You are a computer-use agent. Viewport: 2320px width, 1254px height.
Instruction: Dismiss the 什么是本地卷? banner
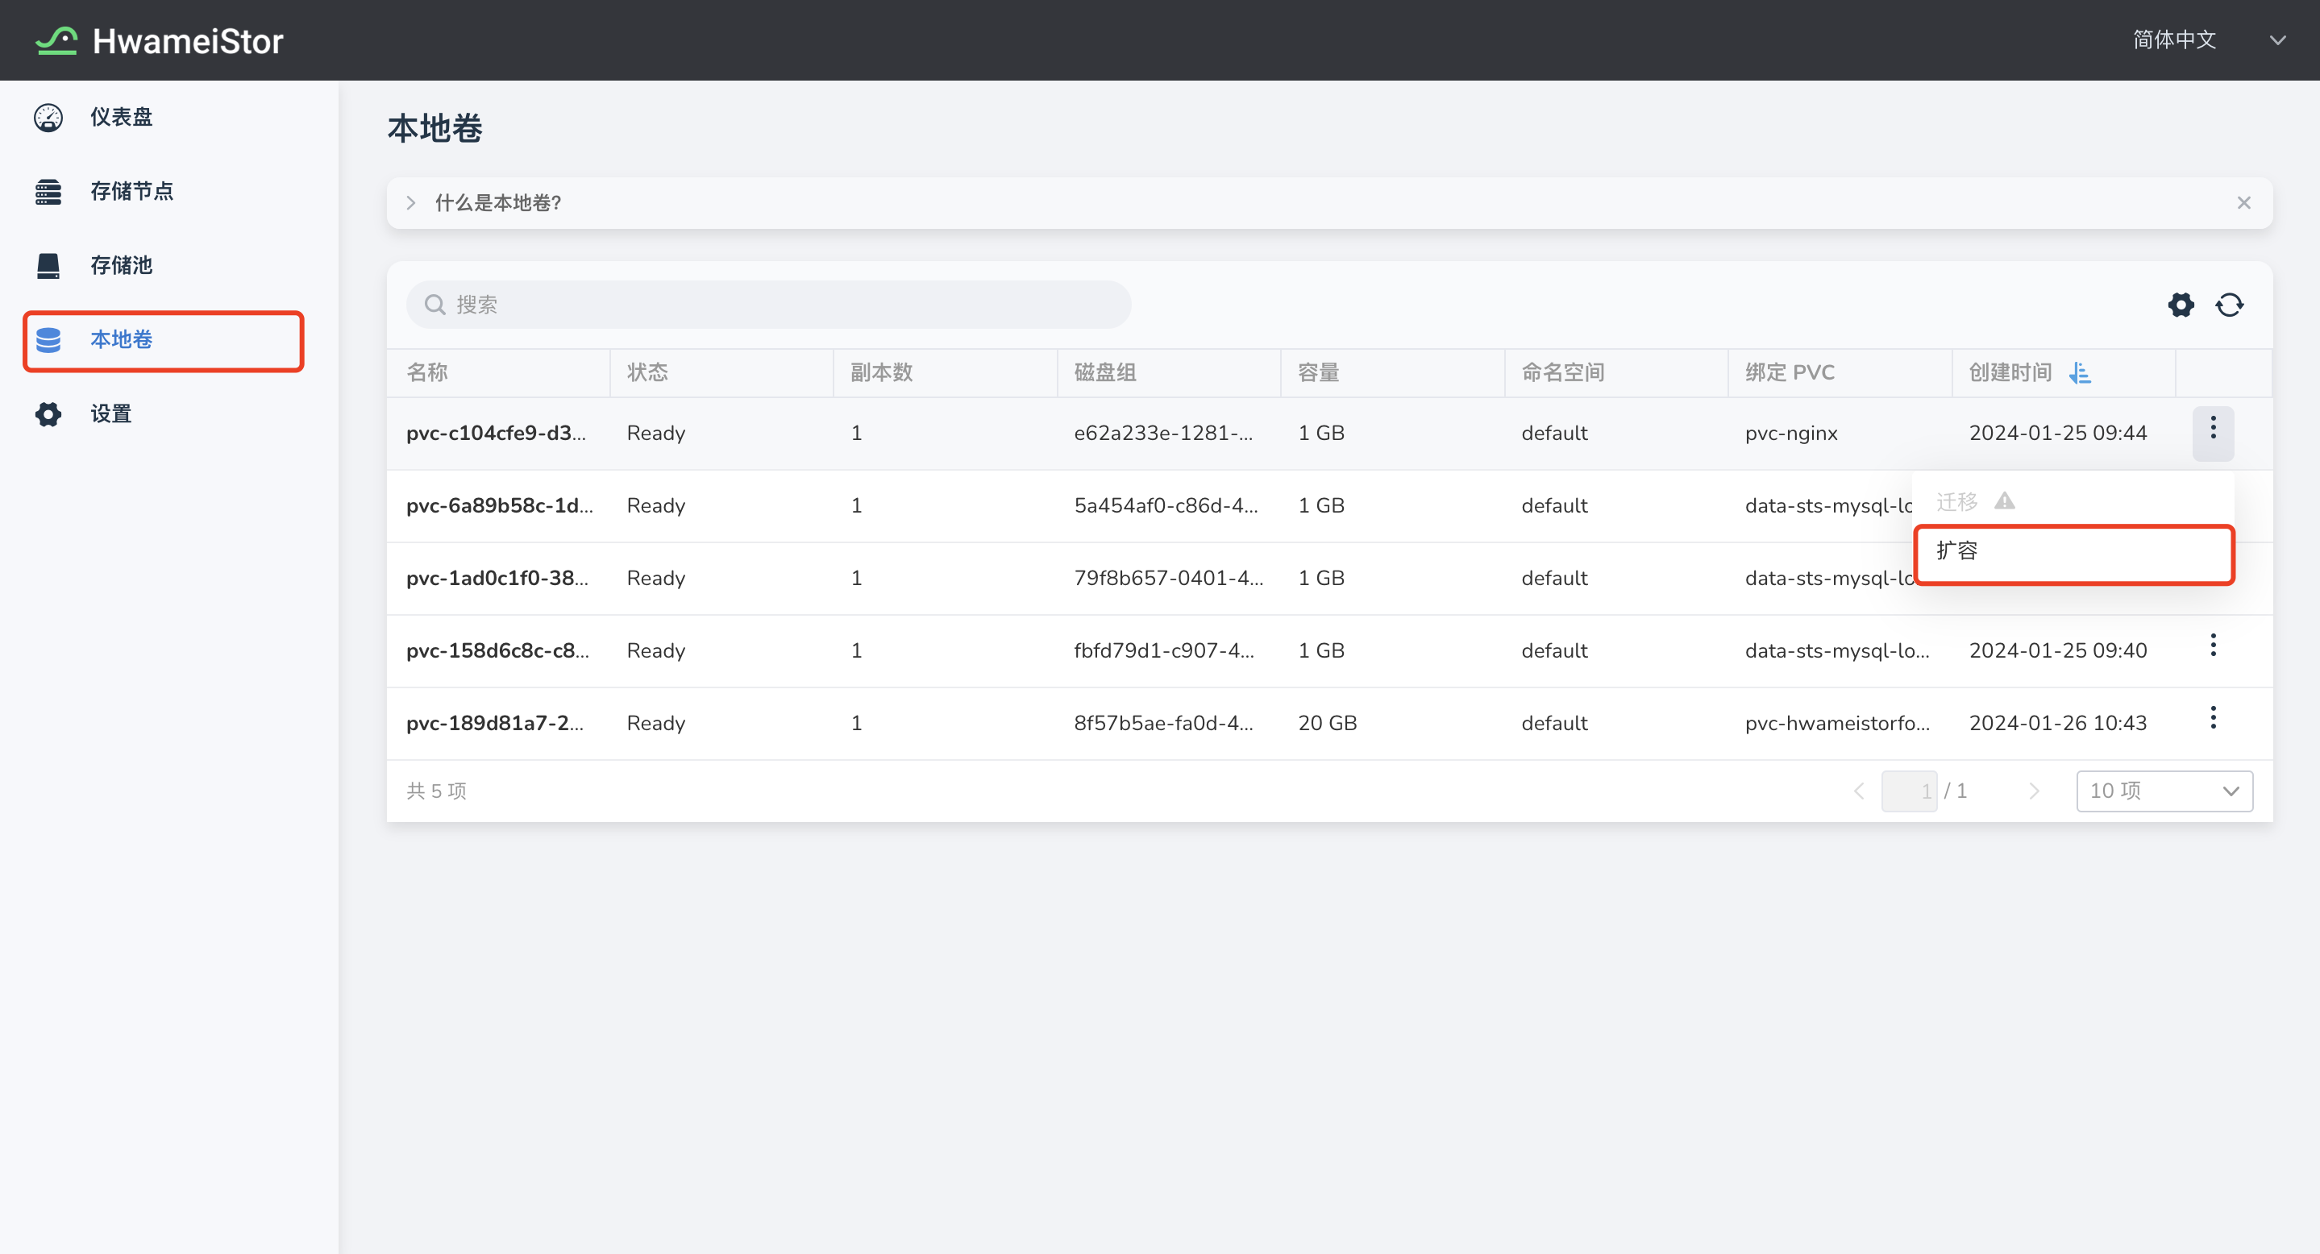(x=2243, y=202)
